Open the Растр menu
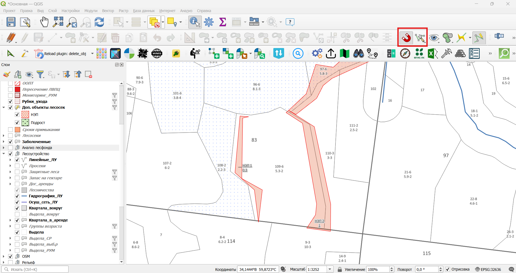Screen dimensions: 516x273 (x=123, y=11)
